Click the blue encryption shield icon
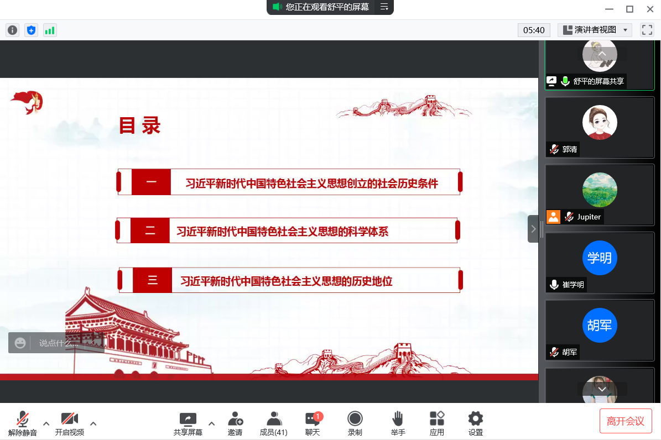Image resolution: width=661 pixels, height=440 pixels. click(31, 30)
